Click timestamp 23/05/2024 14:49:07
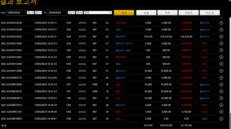The image size is (231, 129). coord(46,119)
